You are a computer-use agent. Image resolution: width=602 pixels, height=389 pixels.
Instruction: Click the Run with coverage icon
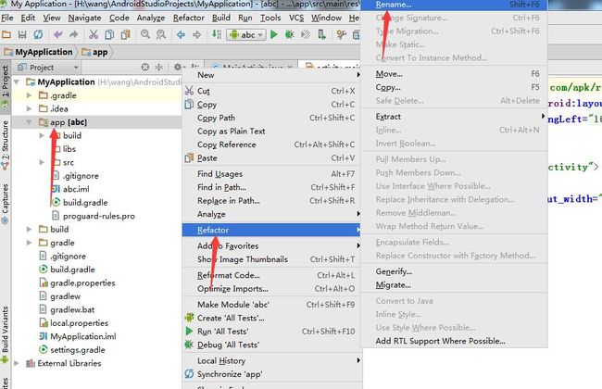pos(306,34)
